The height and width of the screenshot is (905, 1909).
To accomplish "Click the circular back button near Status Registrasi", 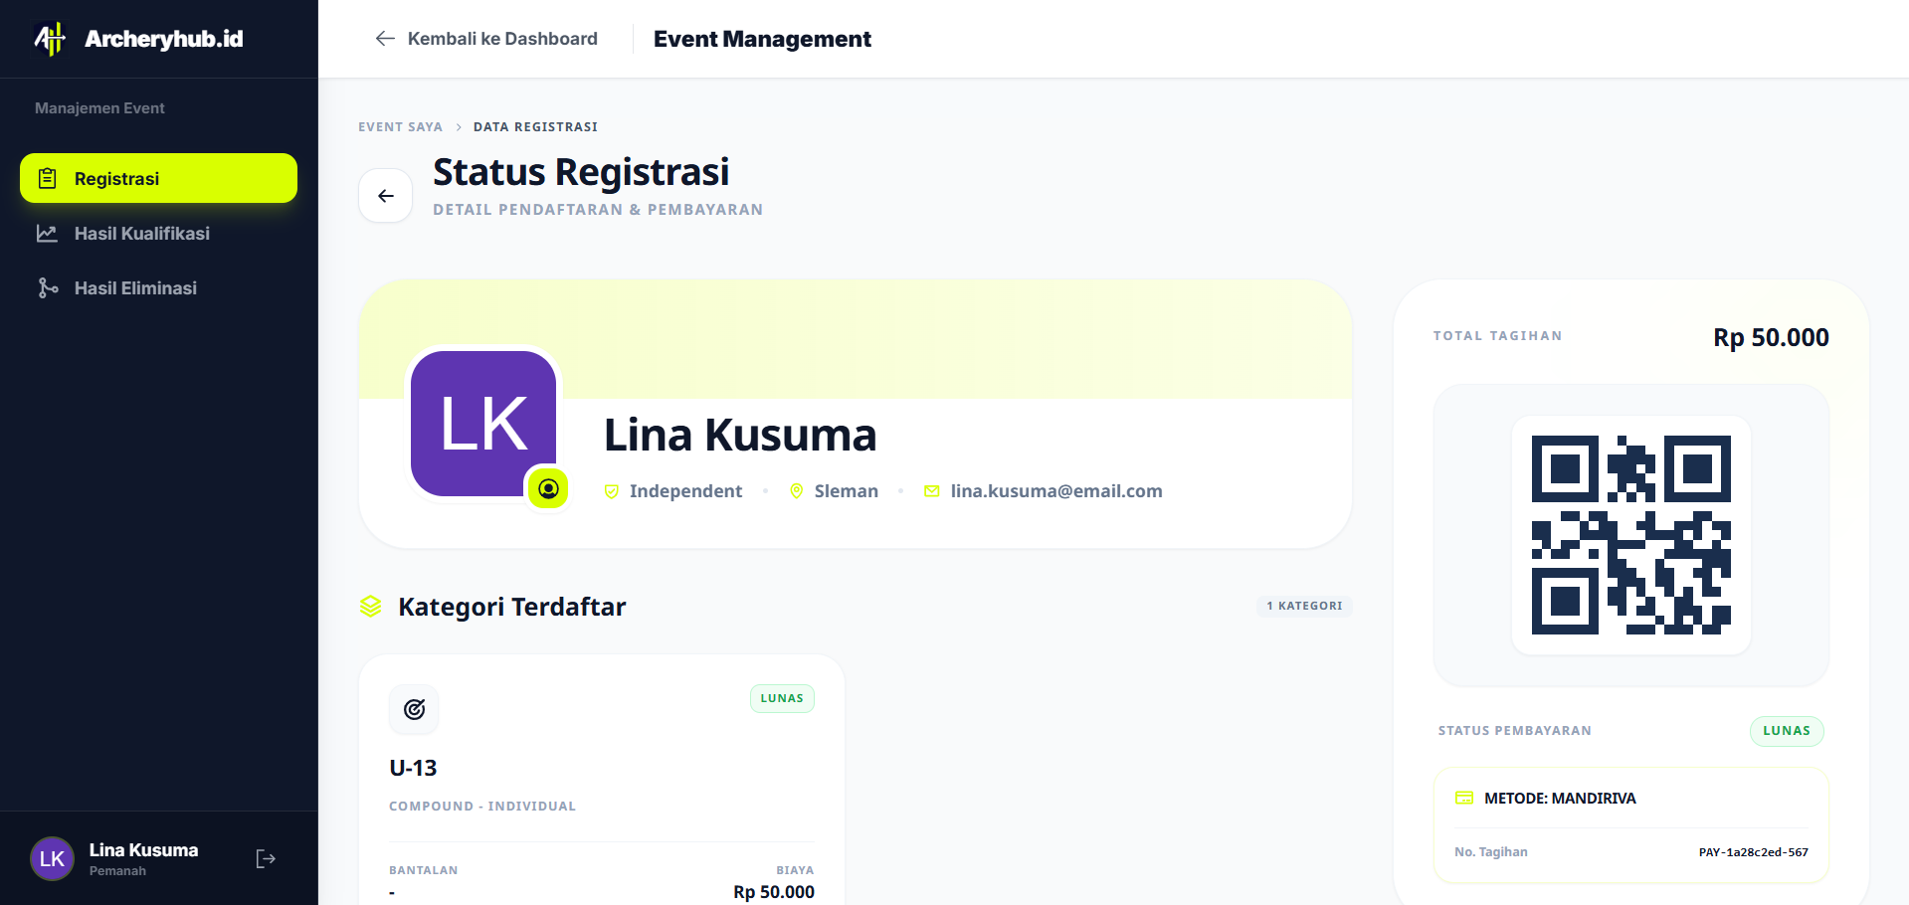I will click(385, 195).
